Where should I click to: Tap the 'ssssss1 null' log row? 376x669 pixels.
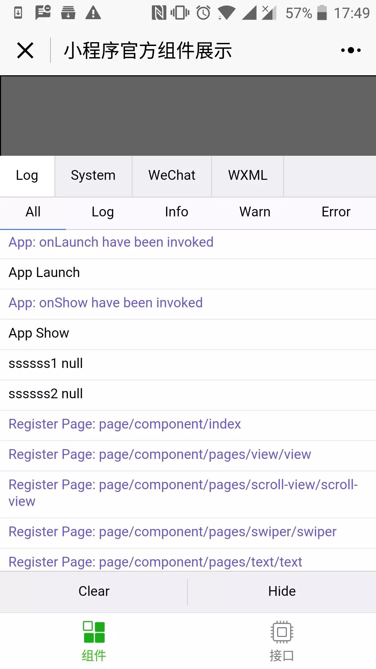[188, 364]
